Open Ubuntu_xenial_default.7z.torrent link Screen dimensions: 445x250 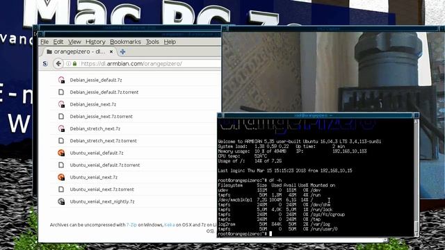(105, 165)
